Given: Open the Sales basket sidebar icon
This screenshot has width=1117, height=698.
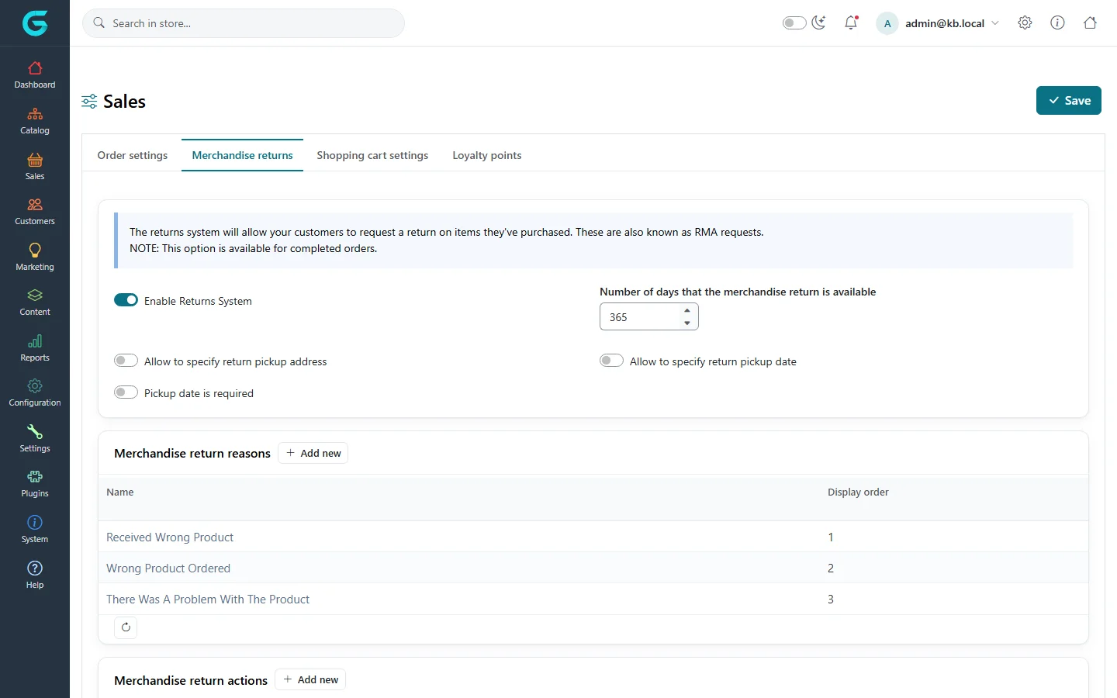Looking at the screenshot, I should 35,167.
